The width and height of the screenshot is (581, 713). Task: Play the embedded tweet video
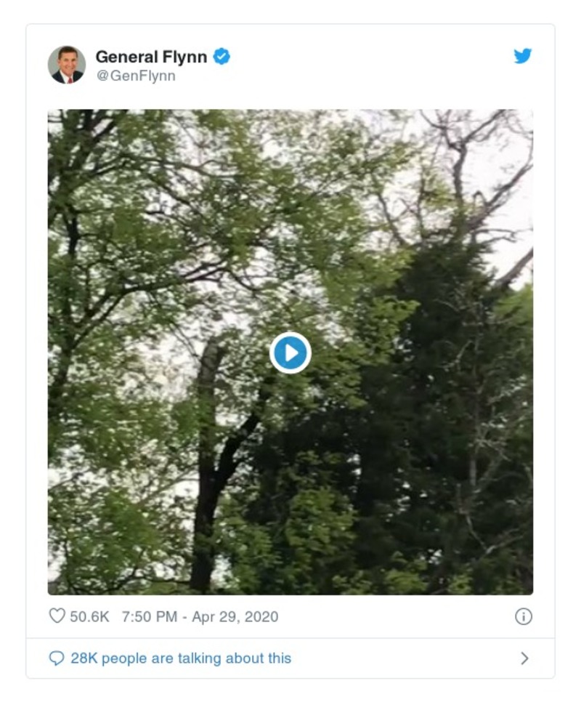[290, 353]
